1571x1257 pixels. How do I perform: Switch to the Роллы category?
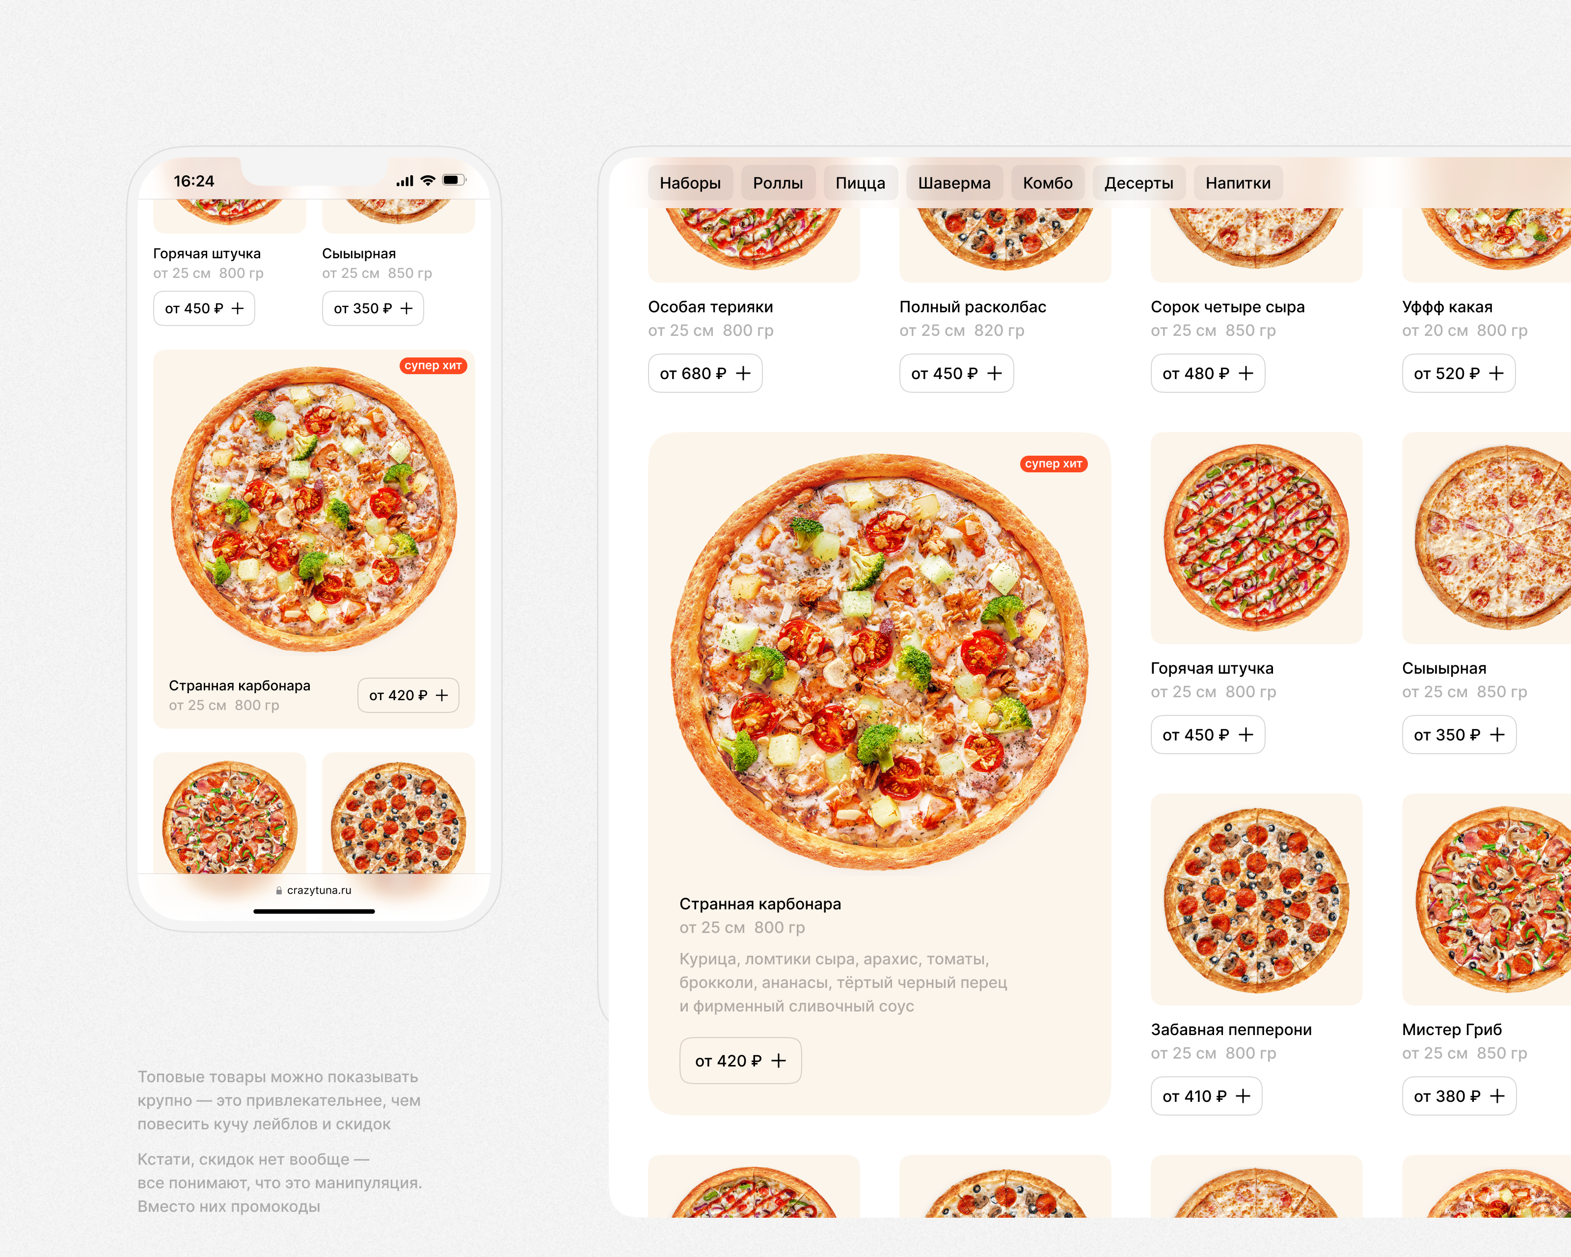pyautogui.click(x=778, y=183)
